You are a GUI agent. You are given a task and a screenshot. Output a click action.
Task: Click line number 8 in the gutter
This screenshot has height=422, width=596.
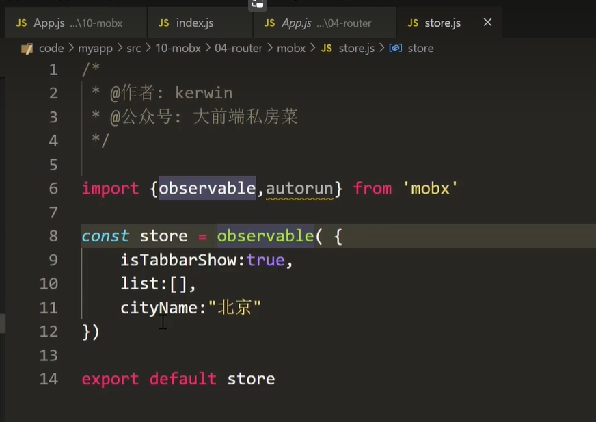pyautogui.click(x=53, y=236)
